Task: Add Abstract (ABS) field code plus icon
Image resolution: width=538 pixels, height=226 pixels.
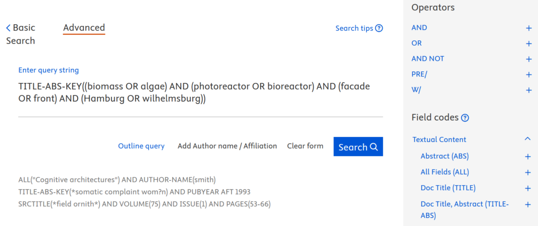Action: coord(528,156)
